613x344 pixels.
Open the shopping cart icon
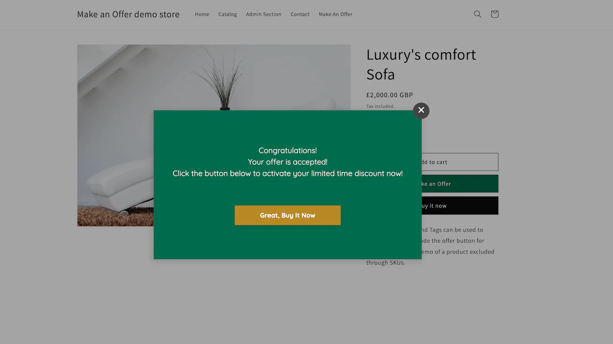point(495,14)
